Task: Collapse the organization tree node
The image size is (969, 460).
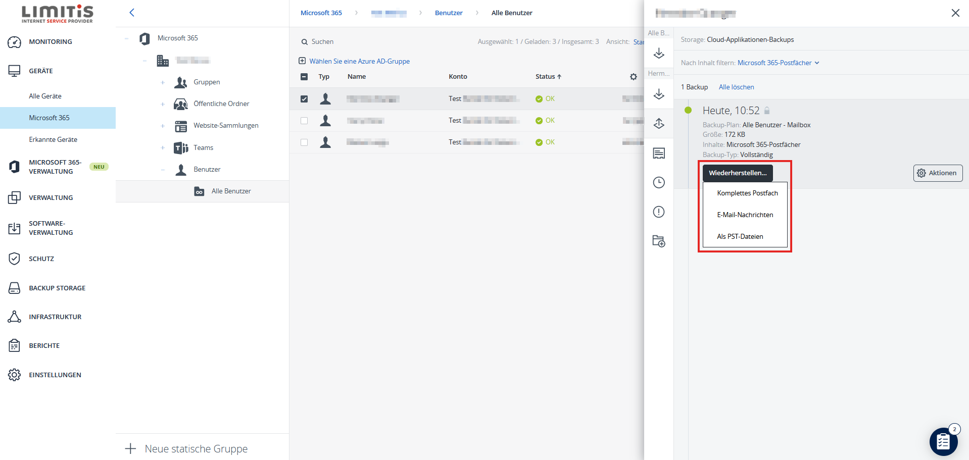Action: point(144,61)
